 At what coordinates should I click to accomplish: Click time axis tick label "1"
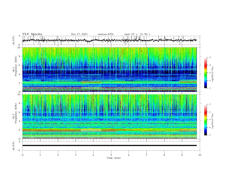coord(40,155)
